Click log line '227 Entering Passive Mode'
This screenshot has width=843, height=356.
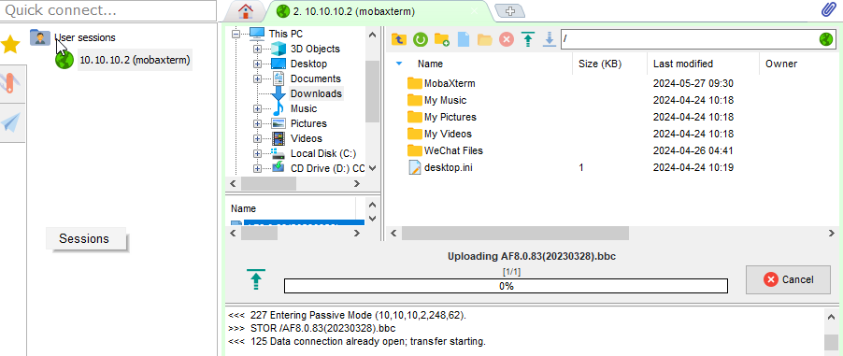[x=358, y=315]
